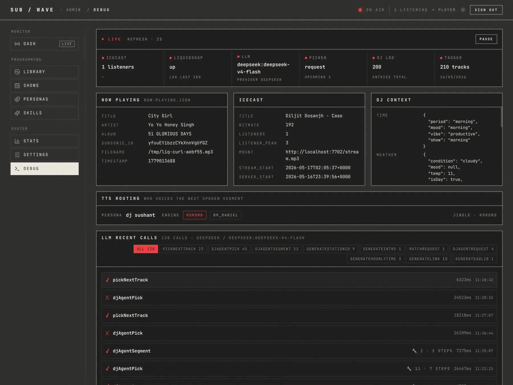
Task: Filter calls by MatchRequest 1
Action: (427, 249)
